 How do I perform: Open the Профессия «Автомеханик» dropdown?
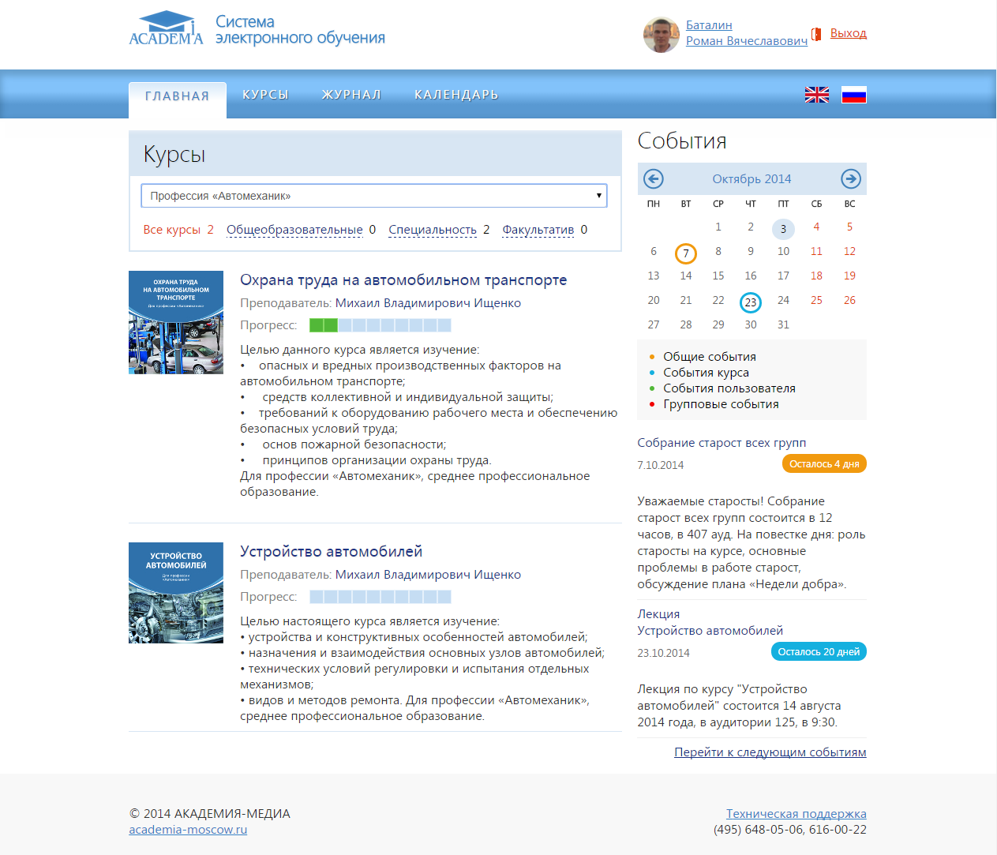click(x=373, y=196)
